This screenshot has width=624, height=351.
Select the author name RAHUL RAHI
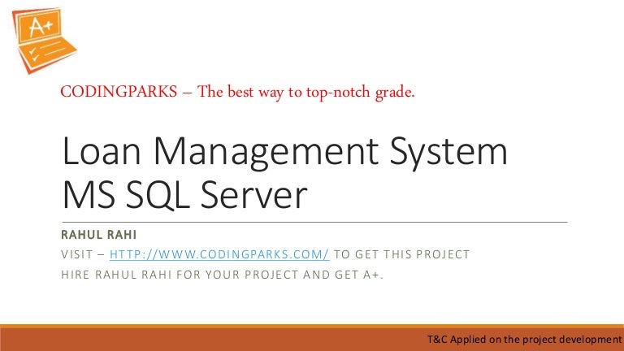pos(98,235)
